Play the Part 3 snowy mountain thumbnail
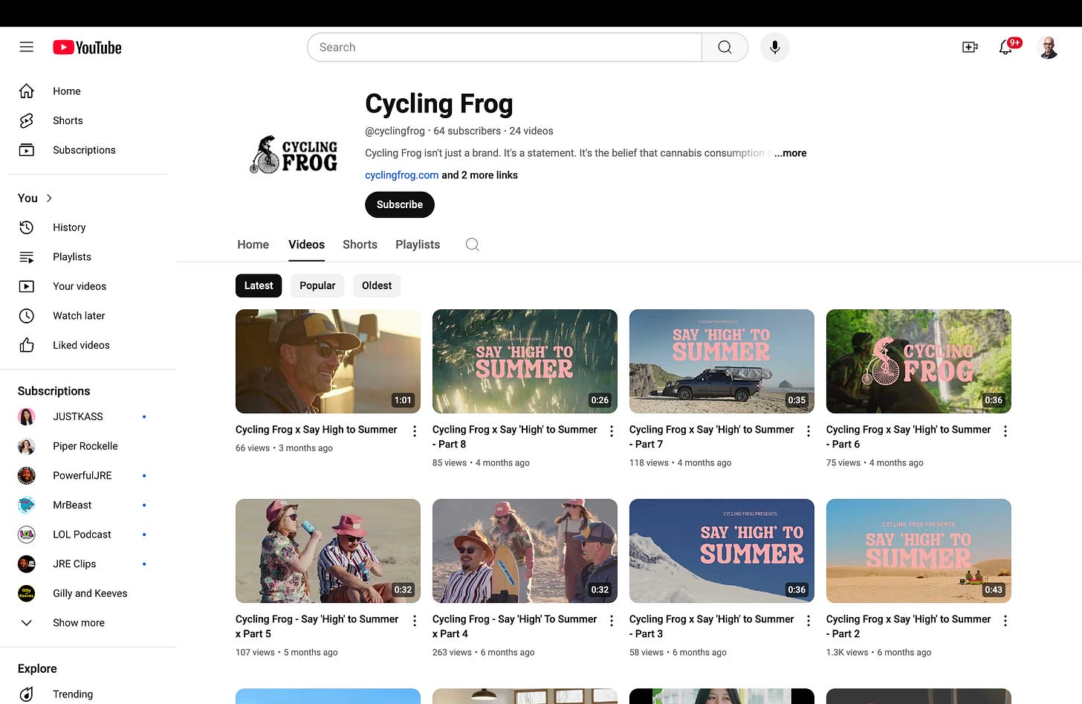 click(x=722, y=551)
